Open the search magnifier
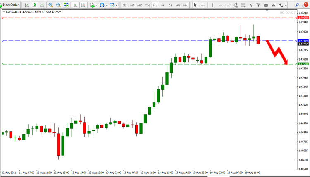Screen dimensions: 310x177 [x=297, y=5]
